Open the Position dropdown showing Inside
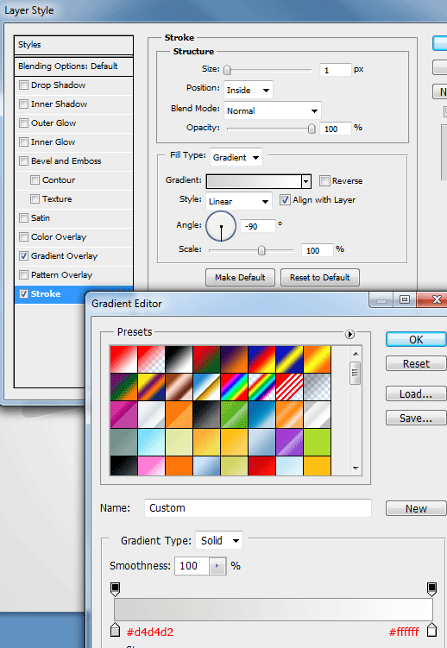 click(249, 90)
